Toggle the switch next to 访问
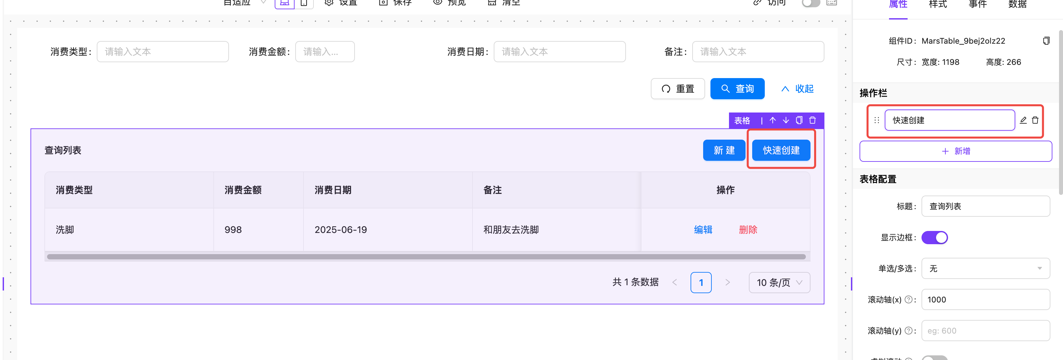The height and width of the screenshot is (360, 1063). click(811, 3)
